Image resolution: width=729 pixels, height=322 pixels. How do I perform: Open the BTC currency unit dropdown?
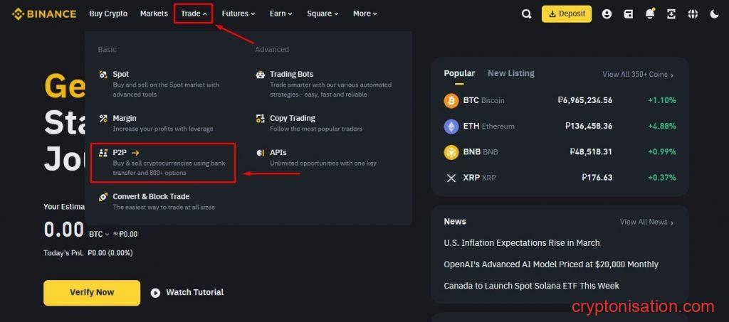99,234
